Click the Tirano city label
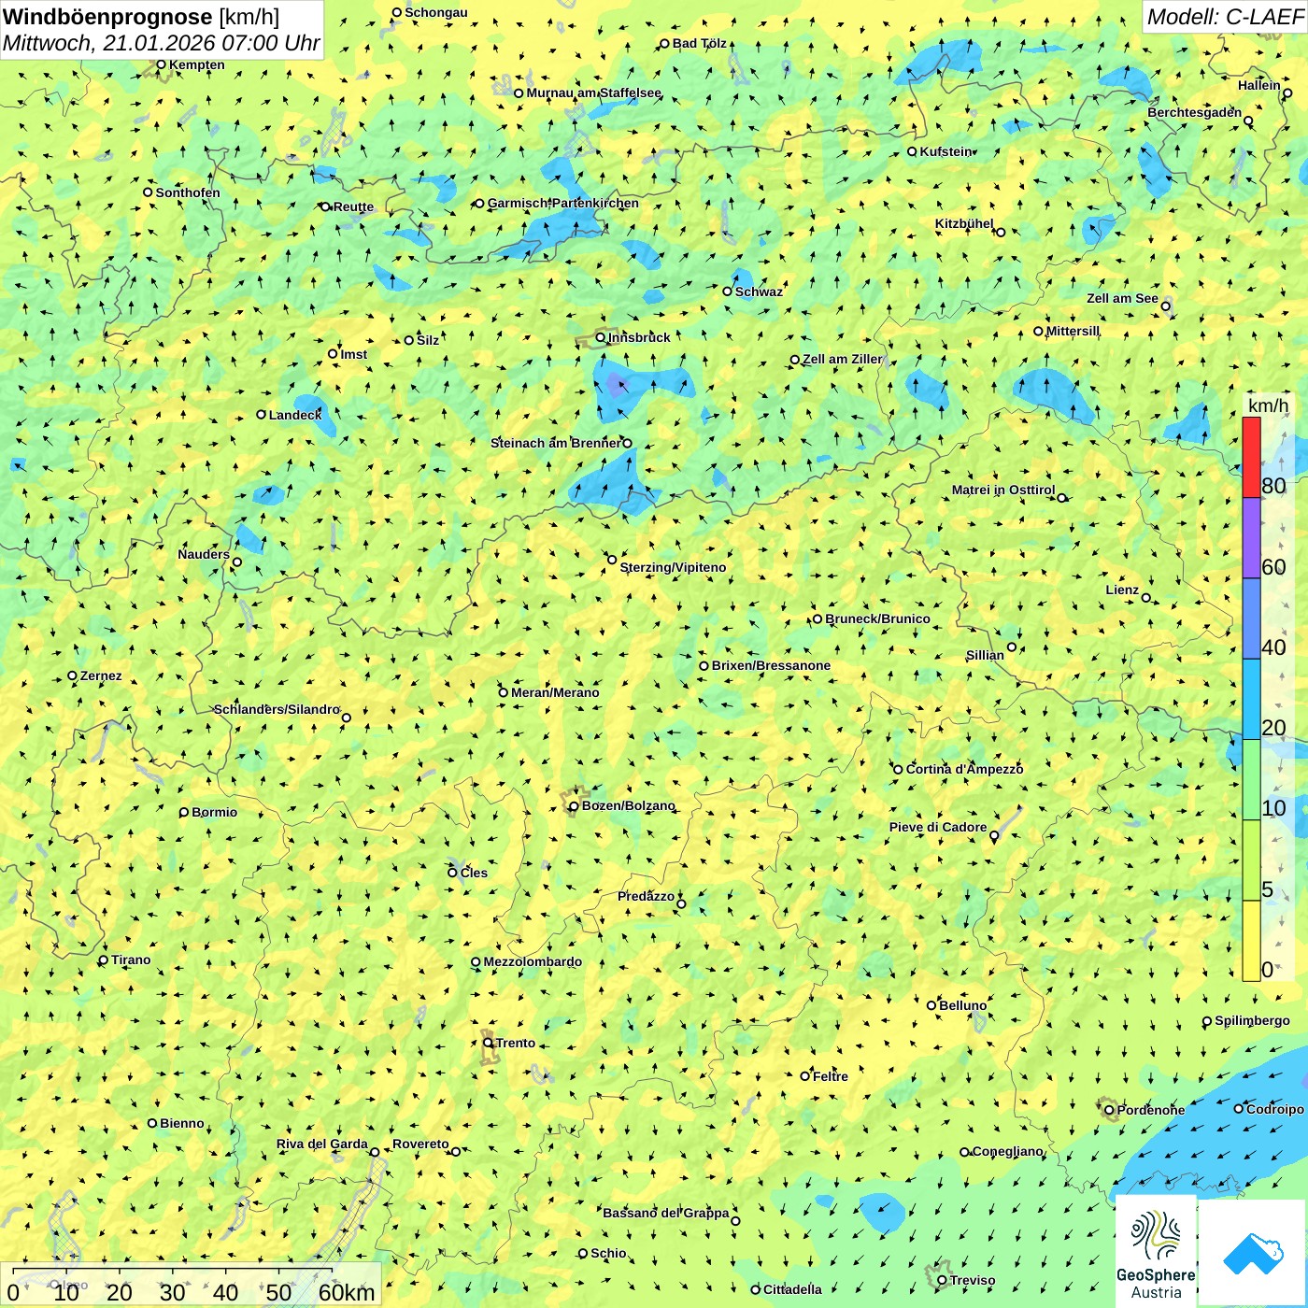 point(131,960)
